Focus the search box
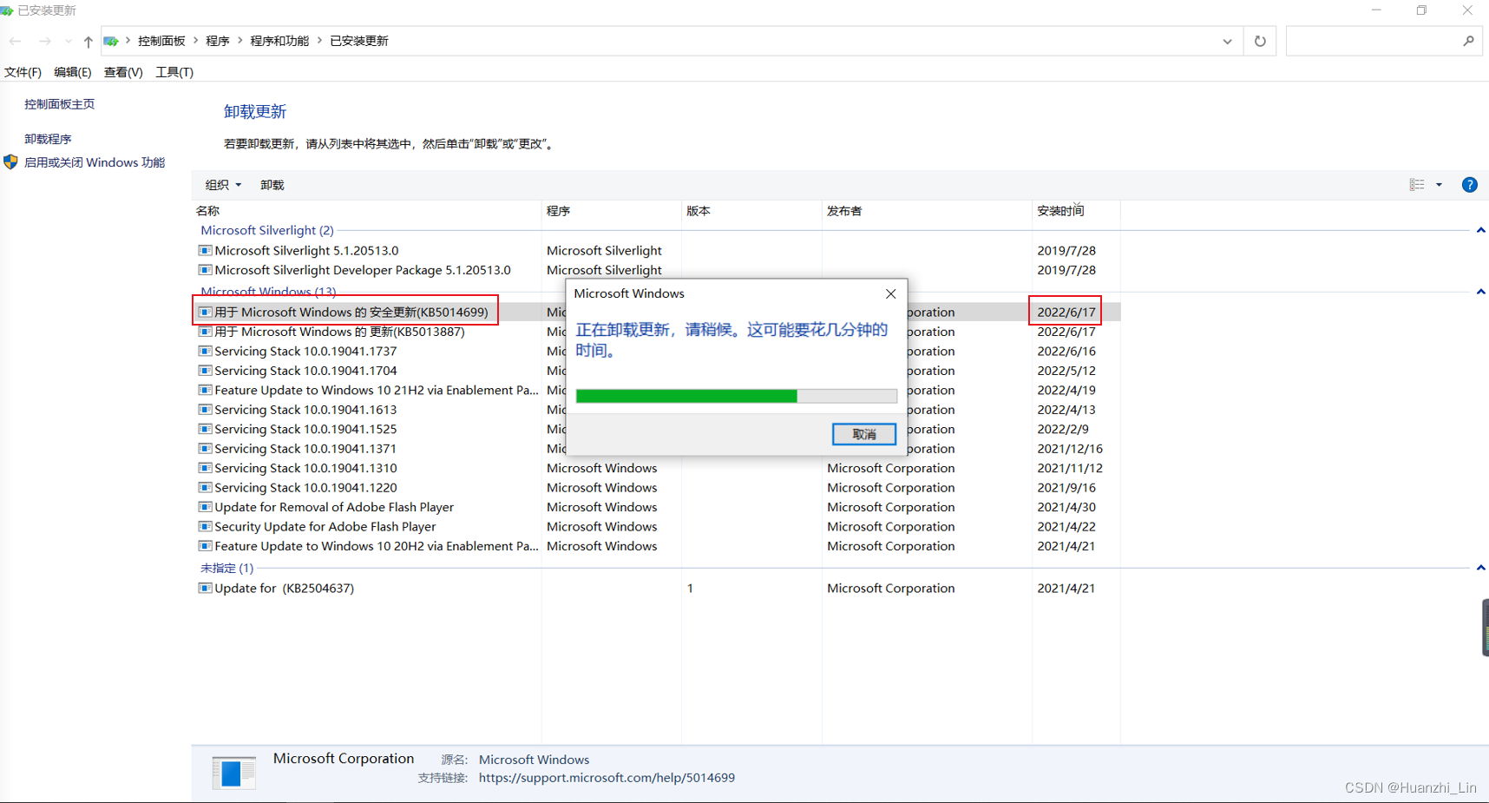This screenshot has height=803, width=1489. [x=1383, y=41]
